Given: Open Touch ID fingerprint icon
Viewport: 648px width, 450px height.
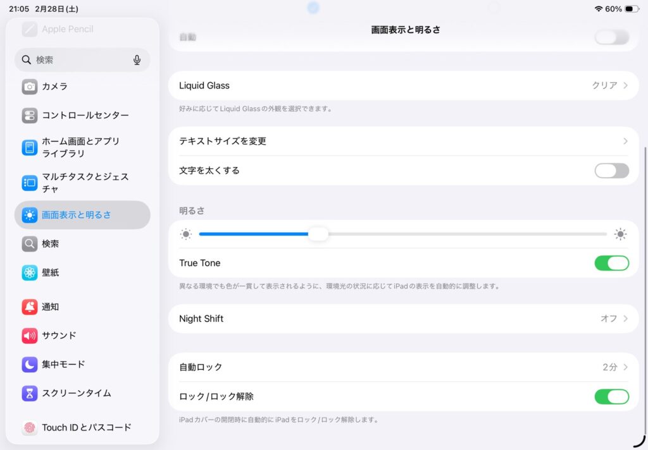Looking at the screenshot, I should point(30,428).
